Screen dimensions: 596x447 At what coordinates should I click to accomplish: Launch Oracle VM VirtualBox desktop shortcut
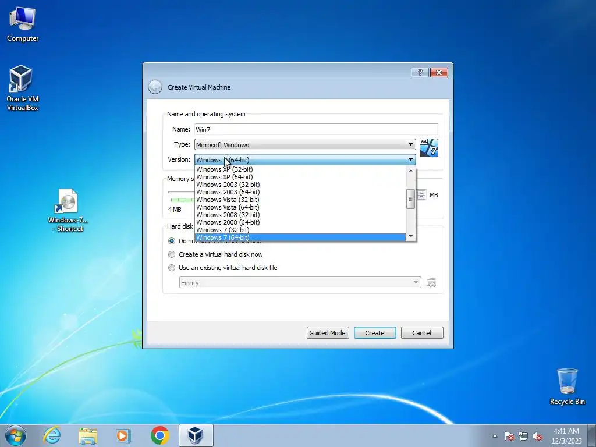23,87
